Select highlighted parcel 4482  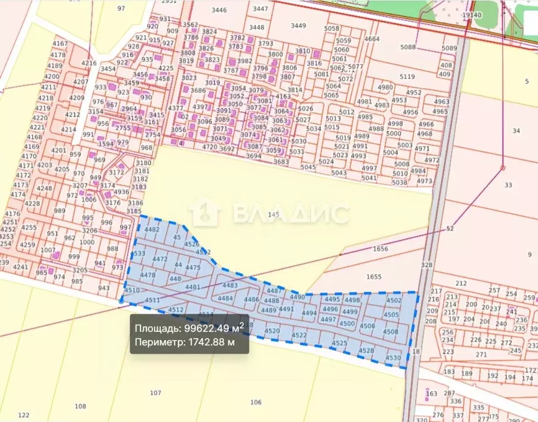(152, 230)
